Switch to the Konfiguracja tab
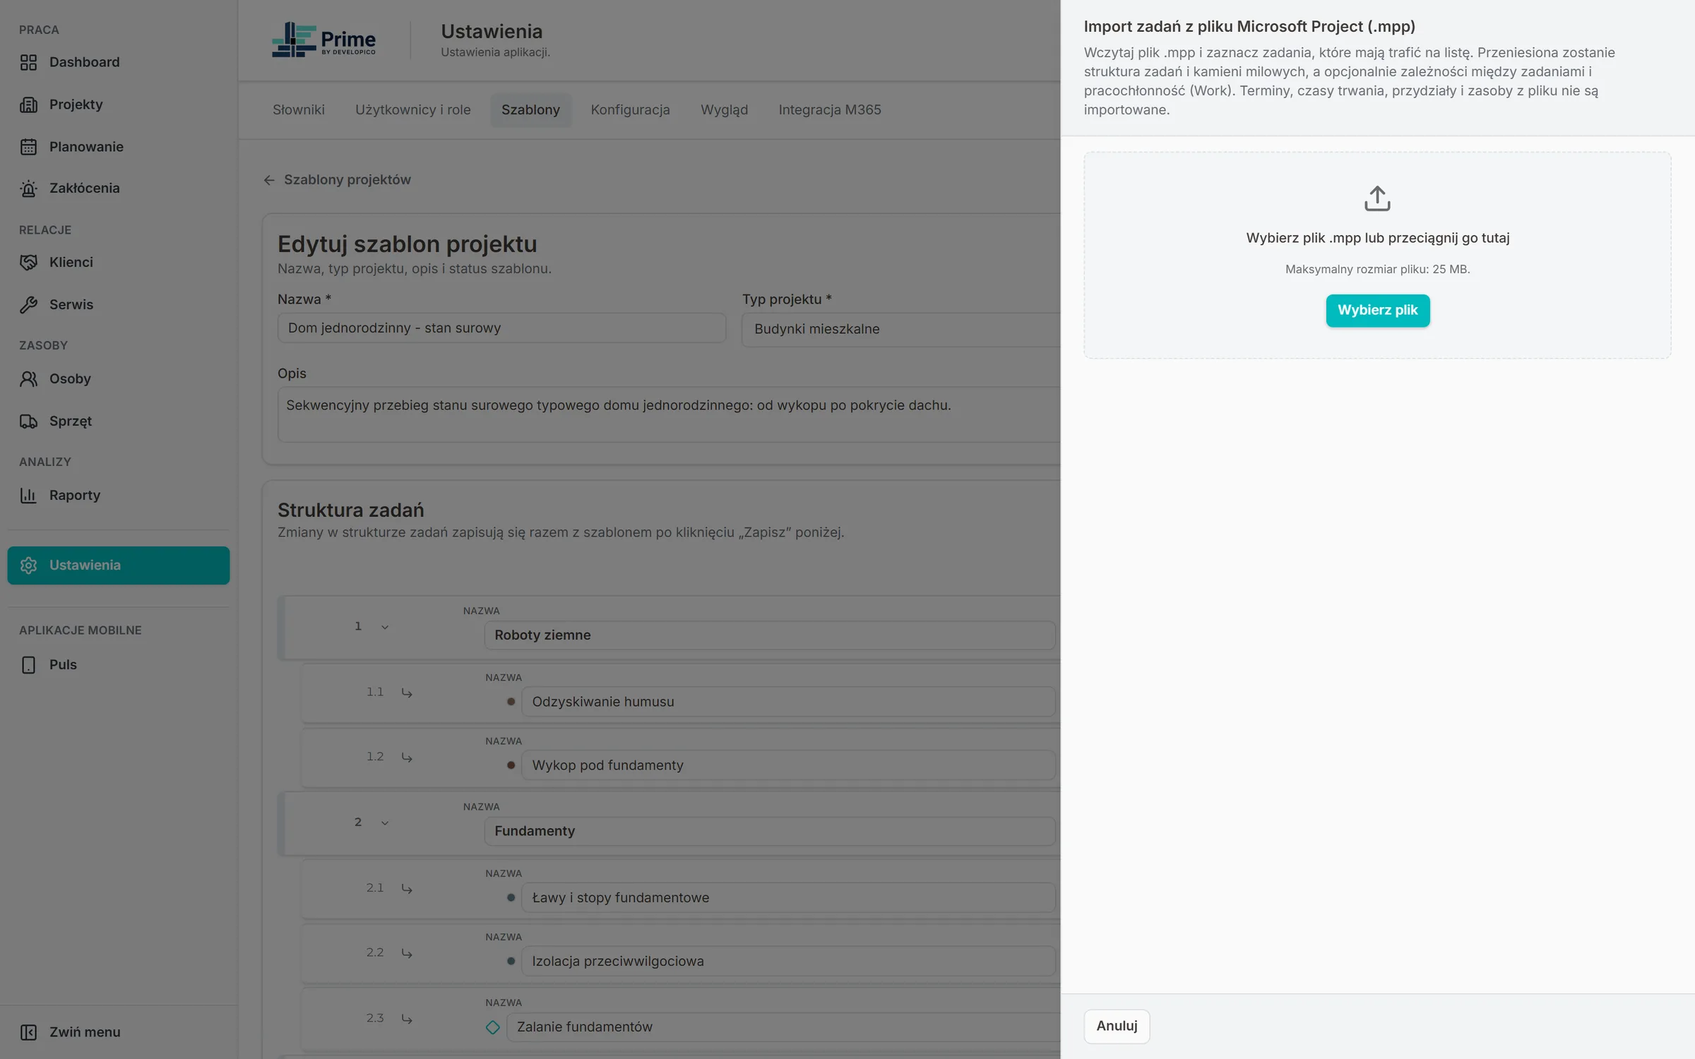 630,110
